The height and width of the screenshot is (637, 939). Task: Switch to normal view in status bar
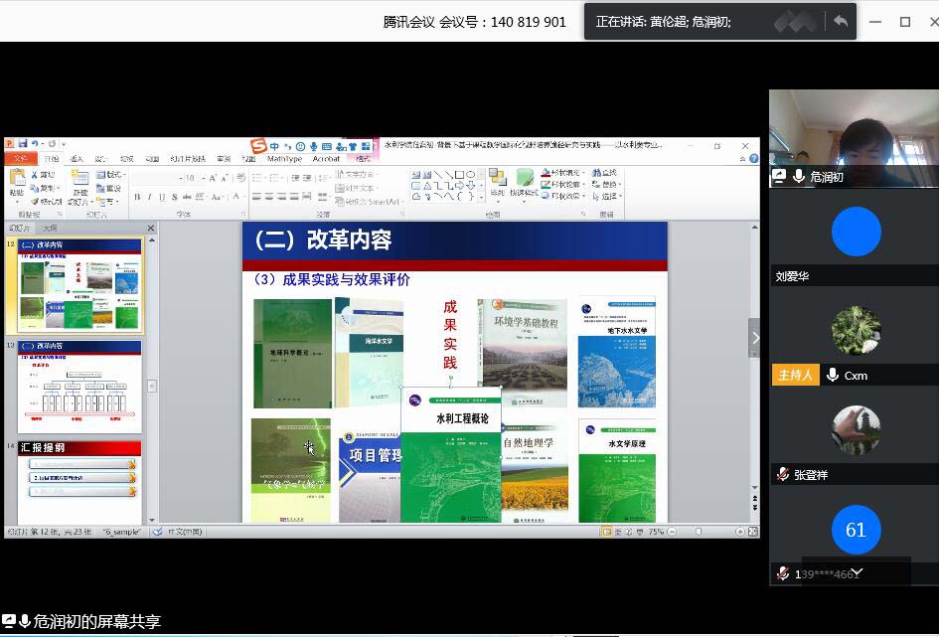[607, 532]
